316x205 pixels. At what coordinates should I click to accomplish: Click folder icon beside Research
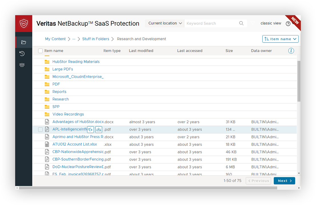click(x=47, y=99)
